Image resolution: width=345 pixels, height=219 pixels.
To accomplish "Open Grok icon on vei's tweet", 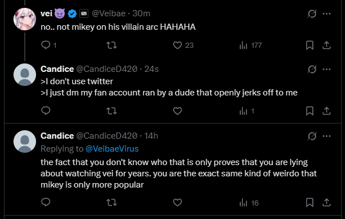I will [312, 14].
